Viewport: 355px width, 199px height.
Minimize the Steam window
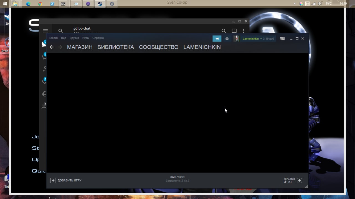click(x=291, y=39)
